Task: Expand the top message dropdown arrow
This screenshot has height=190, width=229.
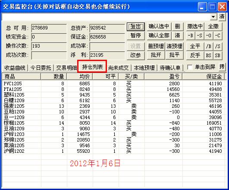Action: tap(213, 17)
